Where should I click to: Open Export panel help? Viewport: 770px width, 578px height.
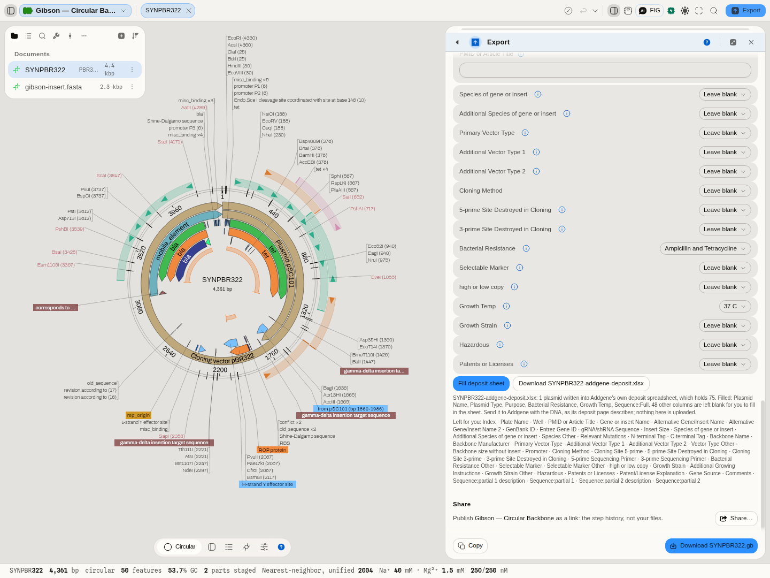(x=707, y=42)
